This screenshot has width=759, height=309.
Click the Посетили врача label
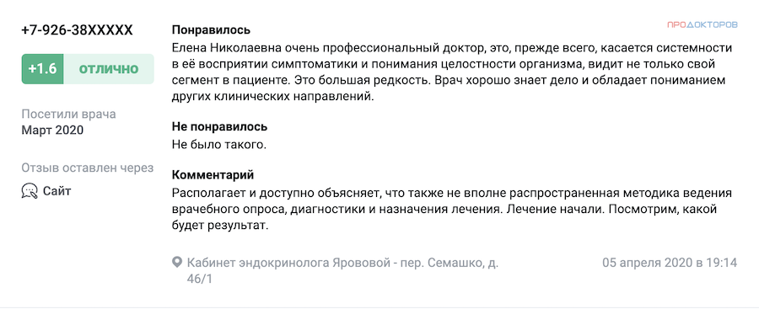[x=69, y=115]
